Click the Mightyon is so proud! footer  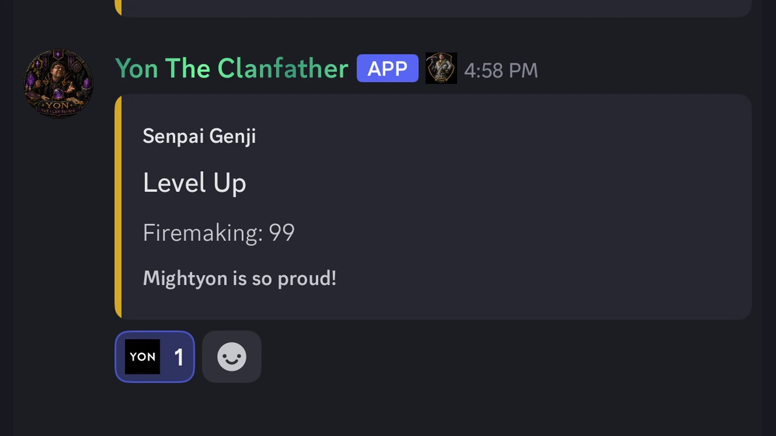(x=240, y=278)
